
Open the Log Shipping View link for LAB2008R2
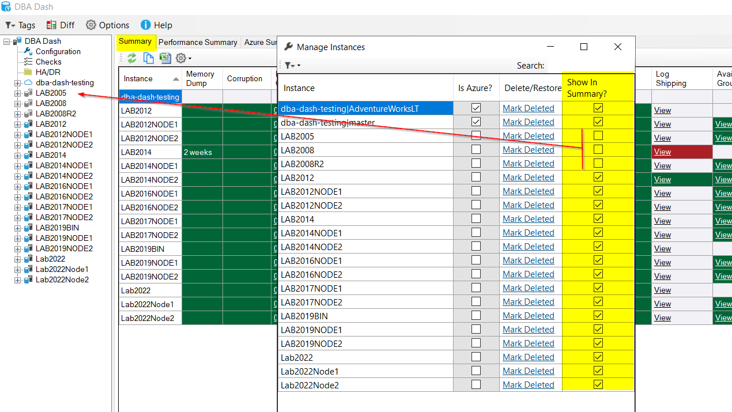662,152
